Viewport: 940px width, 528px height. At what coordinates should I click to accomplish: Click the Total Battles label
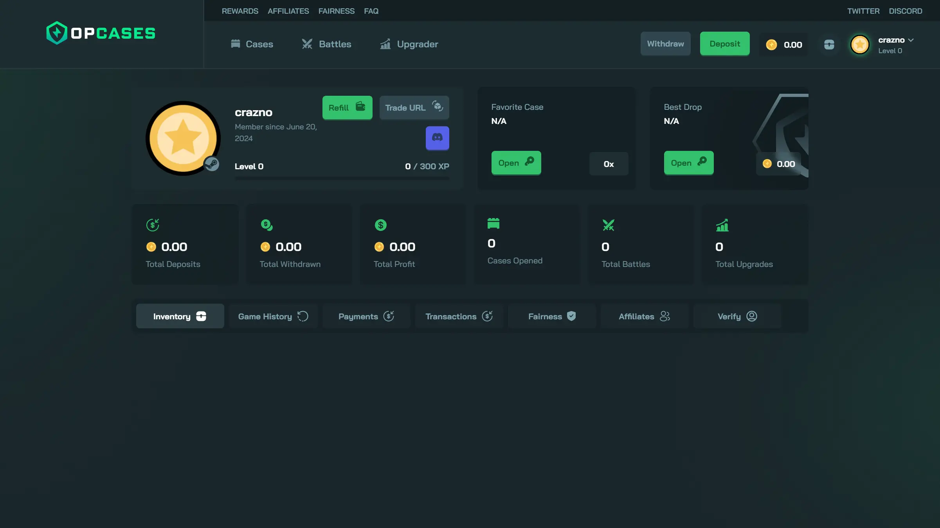(625, 264)
